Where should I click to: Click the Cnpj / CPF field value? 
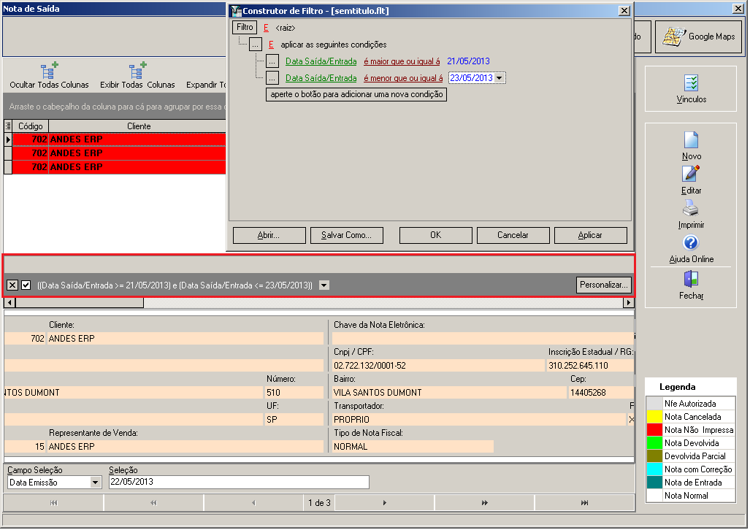coord(438,366)
